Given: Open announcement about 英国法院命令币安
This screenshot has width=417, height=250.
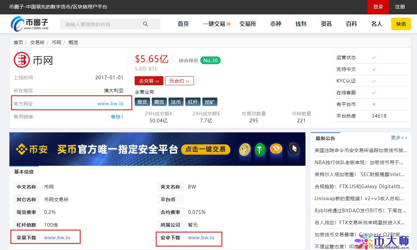Looking at the screenshot, I should click(361, 151).
